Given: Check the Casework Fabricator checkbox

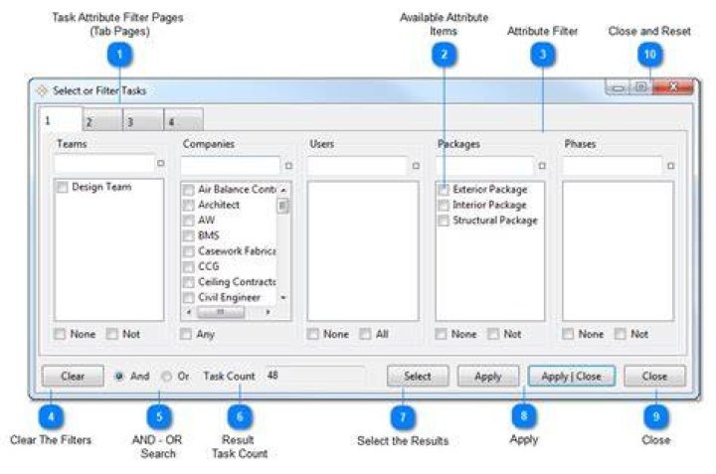Looking at the screenshot, I should 188,251.
